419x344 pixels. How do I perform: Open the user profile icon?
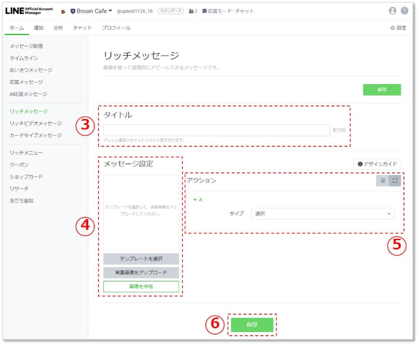pyautogui.click(x=392, y=10)
